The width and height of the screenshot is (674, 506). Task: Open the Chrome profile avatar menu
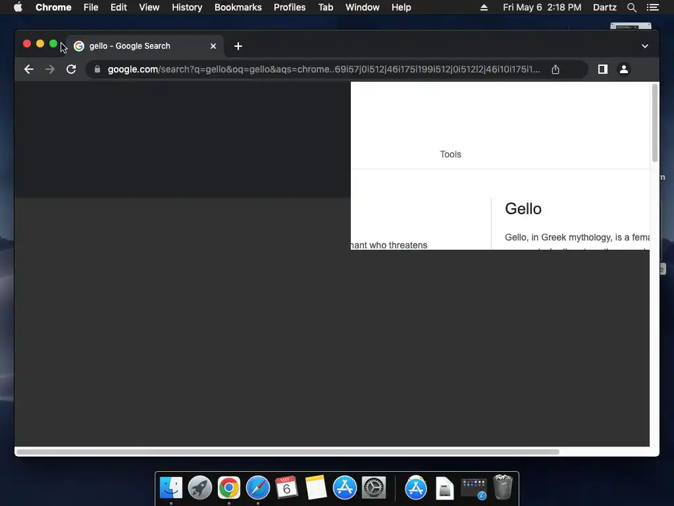624,69
